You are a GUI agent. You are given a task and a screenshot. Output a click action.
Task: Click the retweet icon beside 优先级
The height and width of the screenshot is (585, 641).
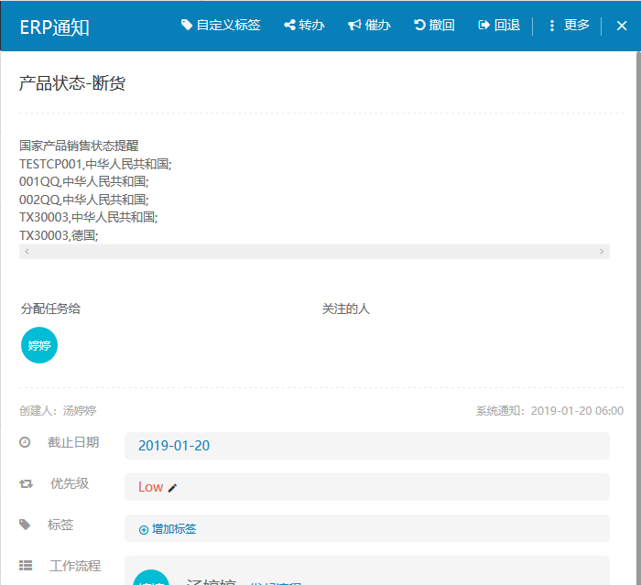click(x=26, y=483)
